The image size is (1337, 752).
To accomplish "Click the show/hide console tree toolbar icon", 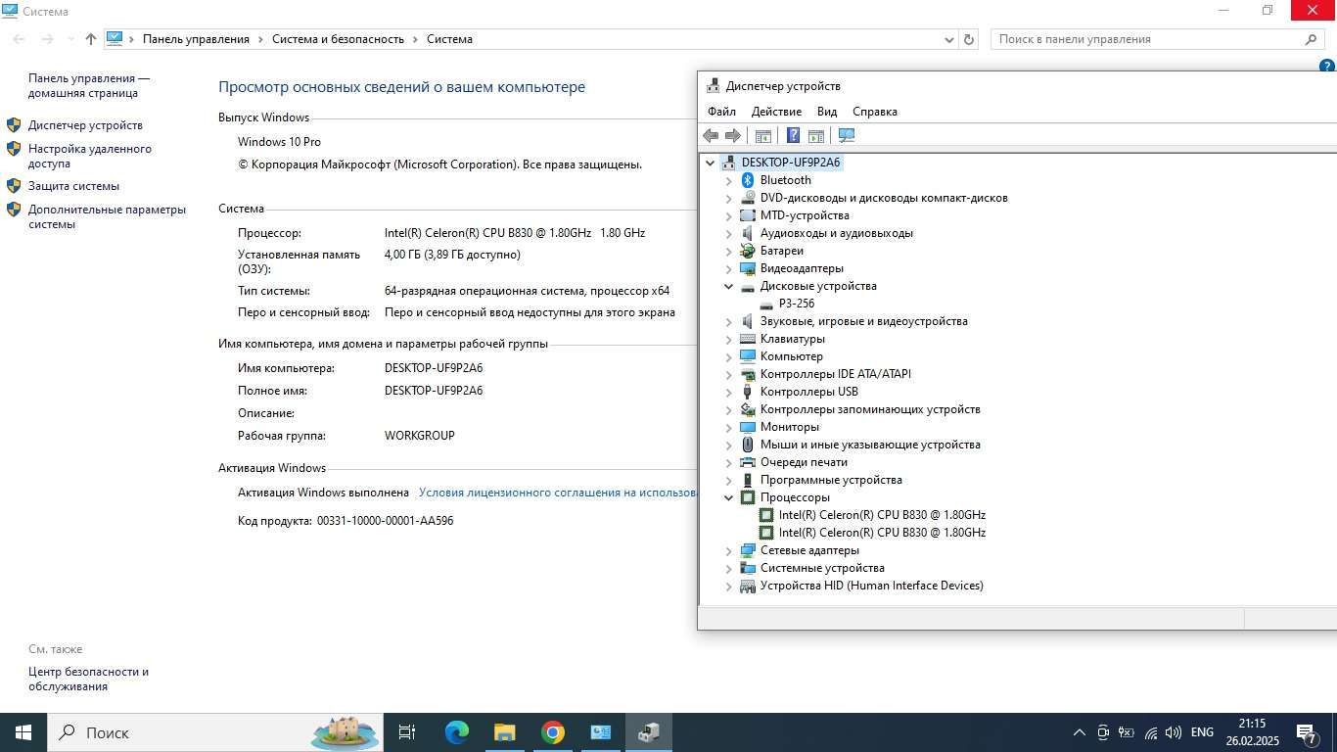I will coord(763,136).
